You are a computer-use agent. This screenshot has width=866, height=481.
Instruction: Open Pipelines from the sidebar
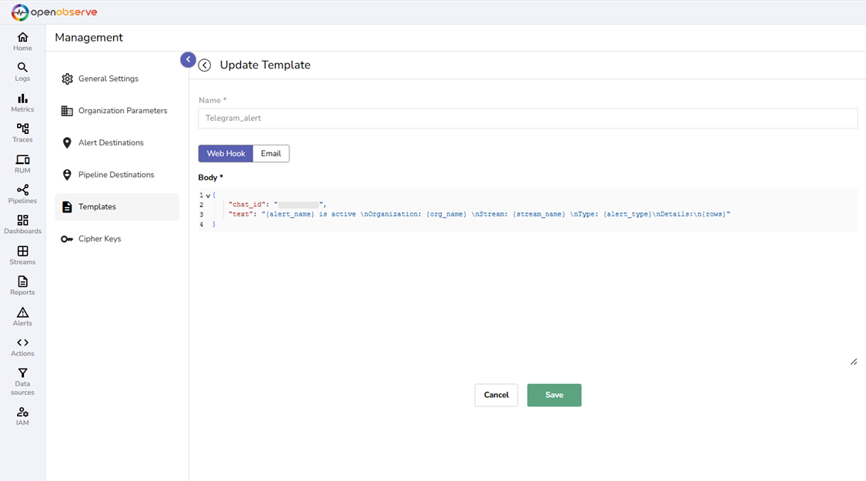pyautogui.click(x=22, y=190)
